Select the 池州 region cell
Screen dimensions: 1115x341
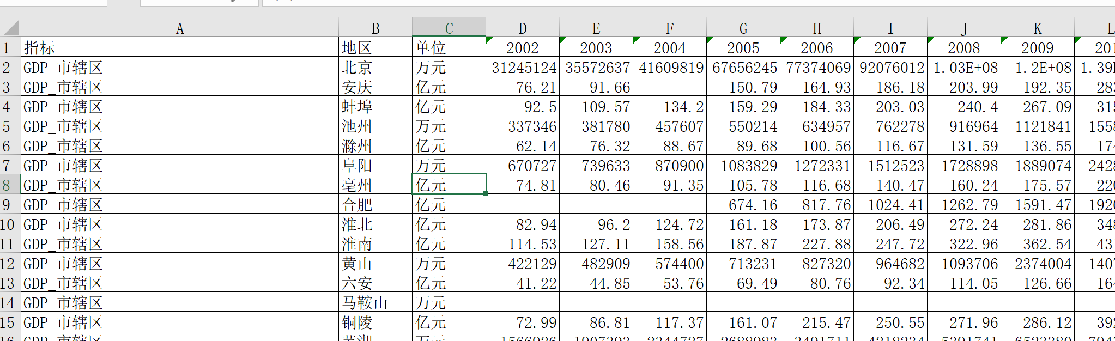tap(375, 126)
